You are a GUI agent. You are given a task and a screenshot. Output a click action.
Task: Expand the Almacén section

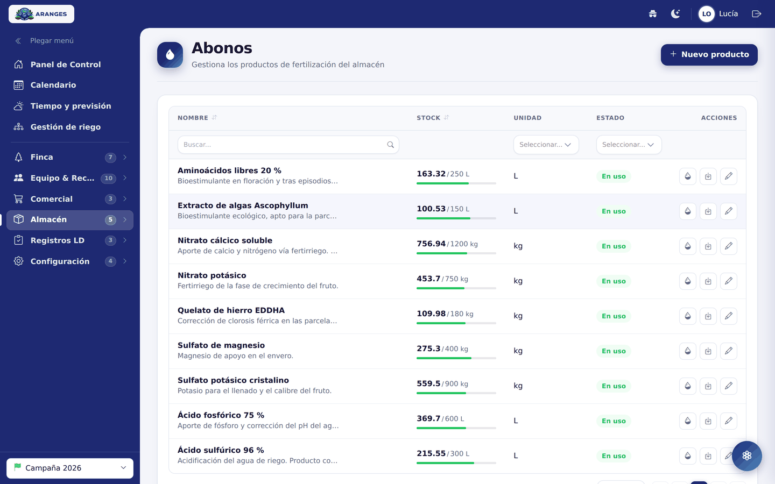tap(70, 219)
